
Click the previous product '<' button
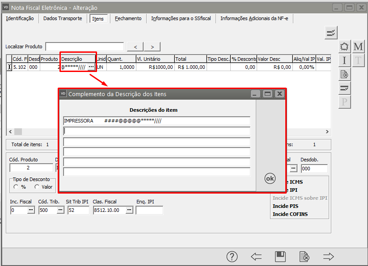(135, 47)
